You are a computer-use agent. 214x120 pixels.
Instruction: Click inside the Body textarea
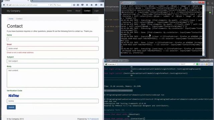pos(53,78)
